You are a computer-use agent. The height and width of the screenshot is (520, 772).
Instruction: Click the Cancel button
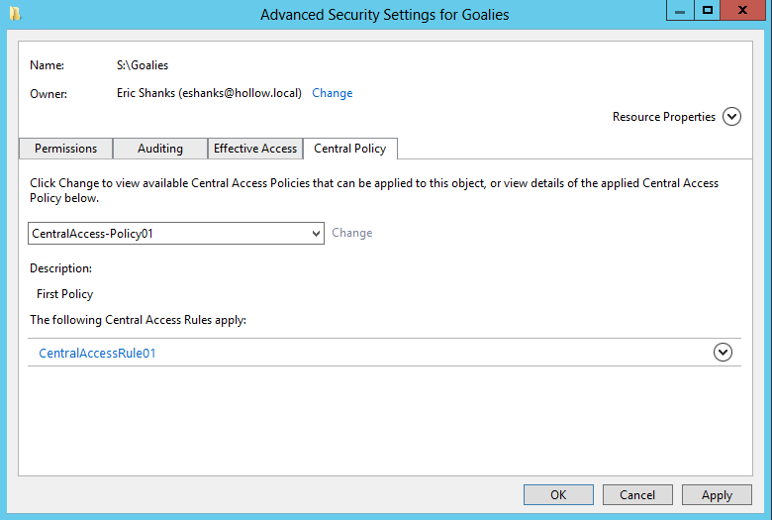tap(637, 495)
